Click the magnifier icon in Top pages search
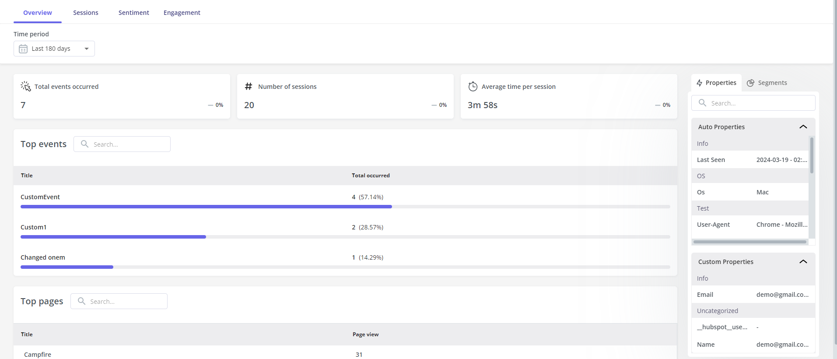837x359 pixels. pos(81,301)
